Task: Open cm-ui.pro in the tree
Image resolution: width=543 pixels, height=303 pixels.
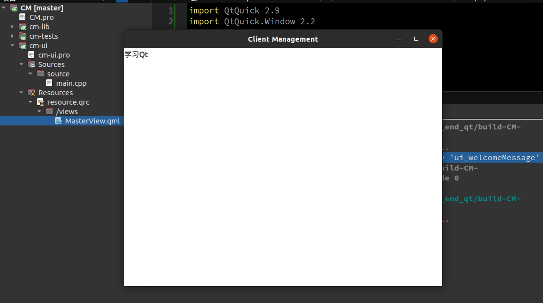Action: pos(54,55)
